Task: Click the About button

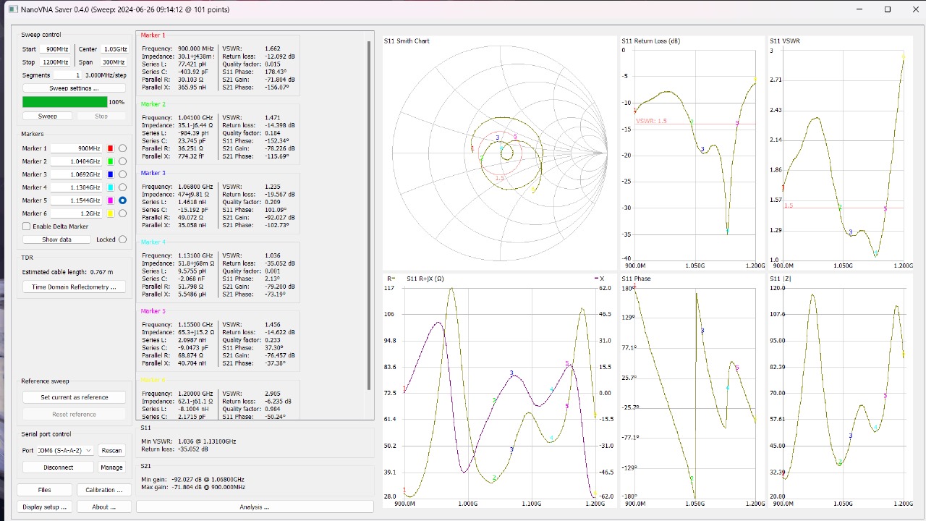Action: point(104,507)
